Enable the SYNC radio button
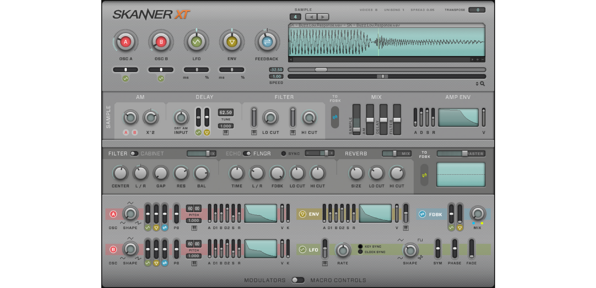This screenshot has height=288, width=596. coord(284,154)
